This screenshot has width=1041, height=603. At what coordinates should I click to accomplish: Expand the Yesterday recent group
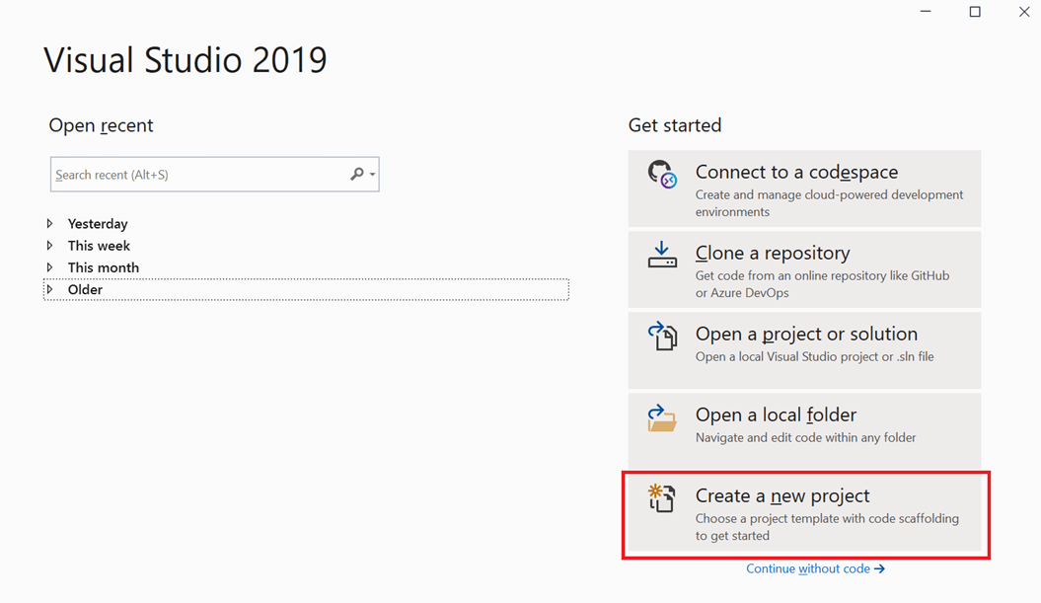pyautogui.click(x=50, y=224)
